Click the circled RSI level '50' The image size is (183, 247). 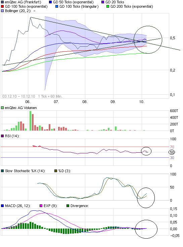click(x=172, y=152)
